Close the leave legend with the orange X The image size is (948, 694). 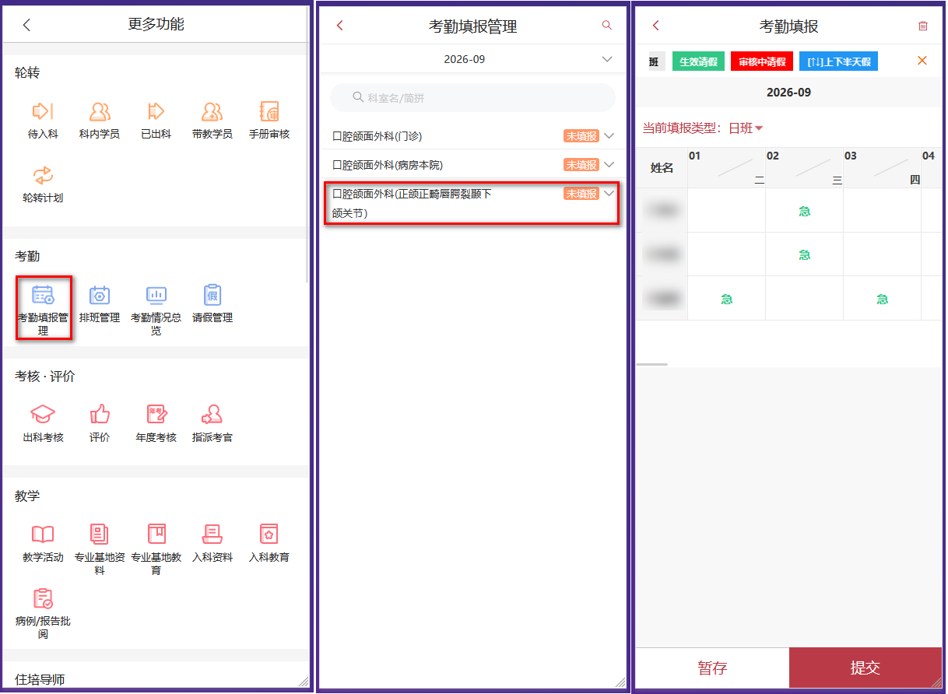pyautogui.click(x=922, y=61)
